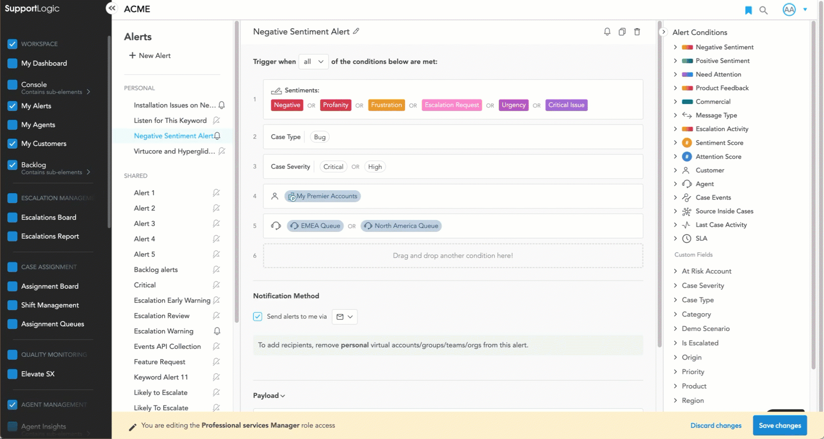Click customer person icon in condition 4
Screen dimensions: 824x439
275,196
